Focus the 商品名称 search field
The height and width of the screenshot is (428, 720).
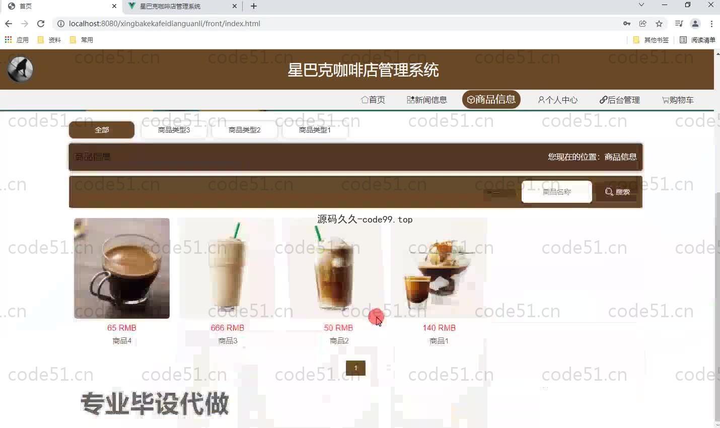(557, 192)
